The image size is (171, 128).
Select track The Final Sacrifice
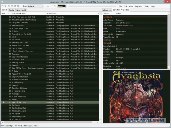point(50,108)
